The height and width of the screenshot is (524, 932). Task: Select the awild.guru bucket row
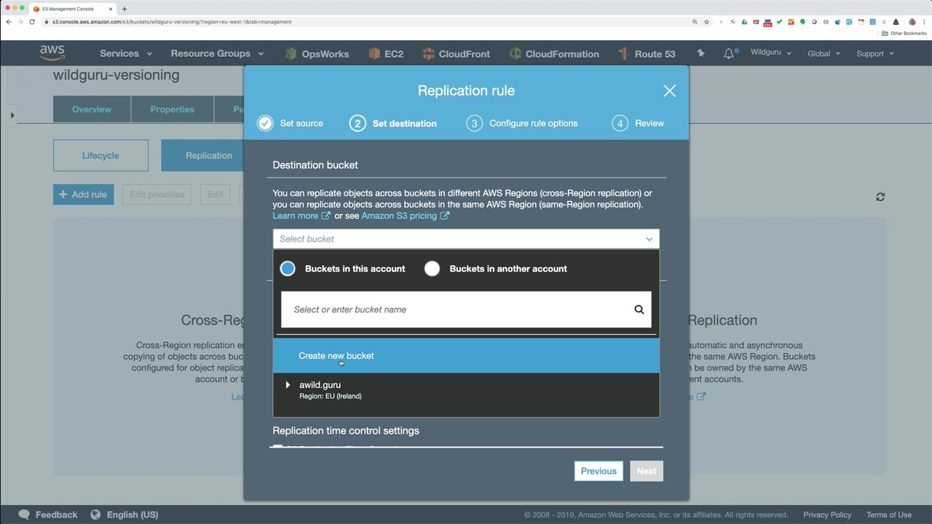466,390
